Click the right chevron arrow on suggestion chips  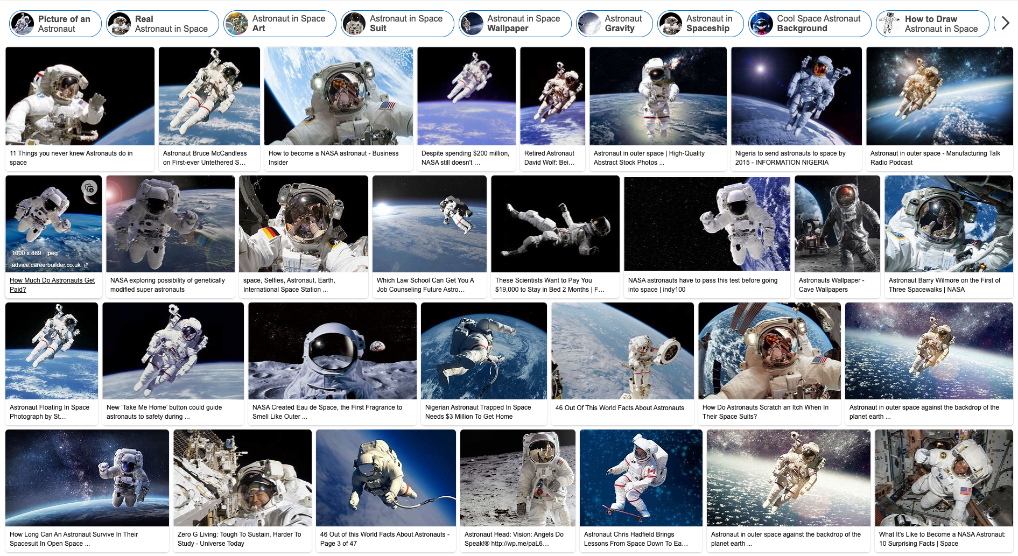[x=1005, y=23]
